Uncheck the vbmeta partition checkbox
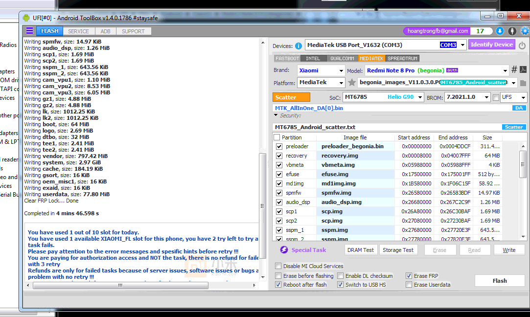Image resolution: width=530 pixels, height=317 pixels. [279, 165]
